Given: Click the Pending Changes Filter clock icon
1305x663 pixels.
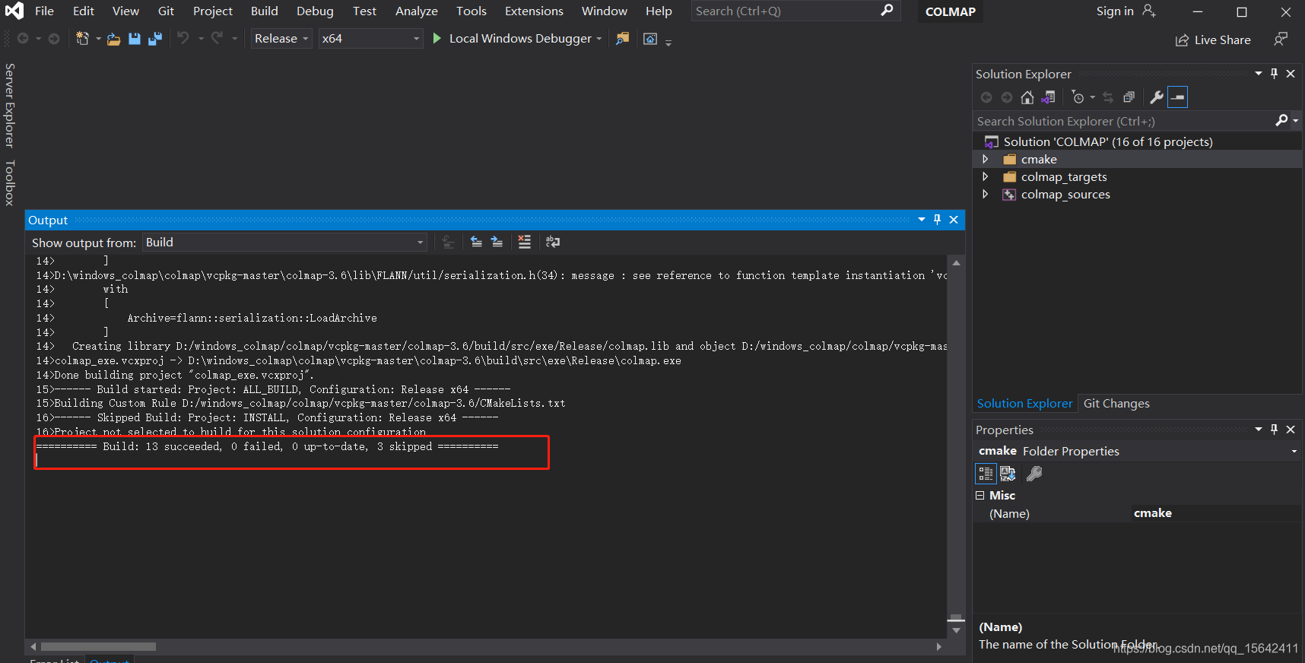Looking at the screenshot, I should coord(1078,97).
